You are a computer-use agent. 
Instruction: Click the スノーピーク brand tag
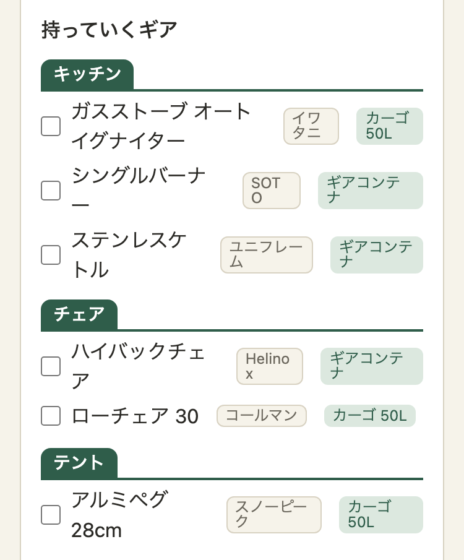coord(274,515)
